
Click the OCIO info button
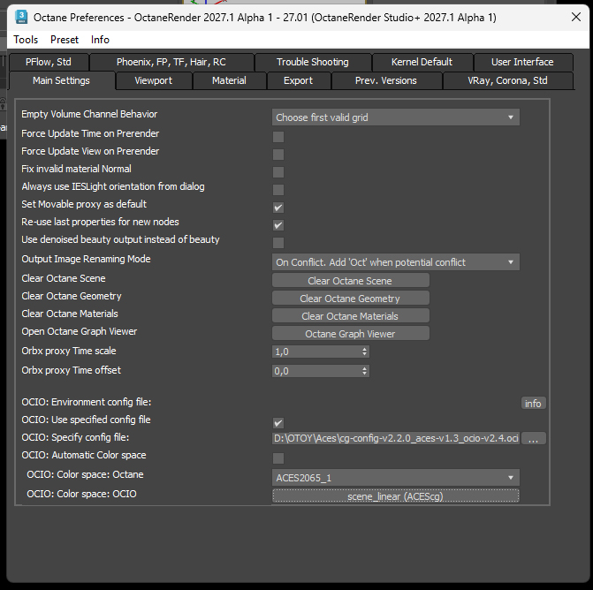[533, 404]
